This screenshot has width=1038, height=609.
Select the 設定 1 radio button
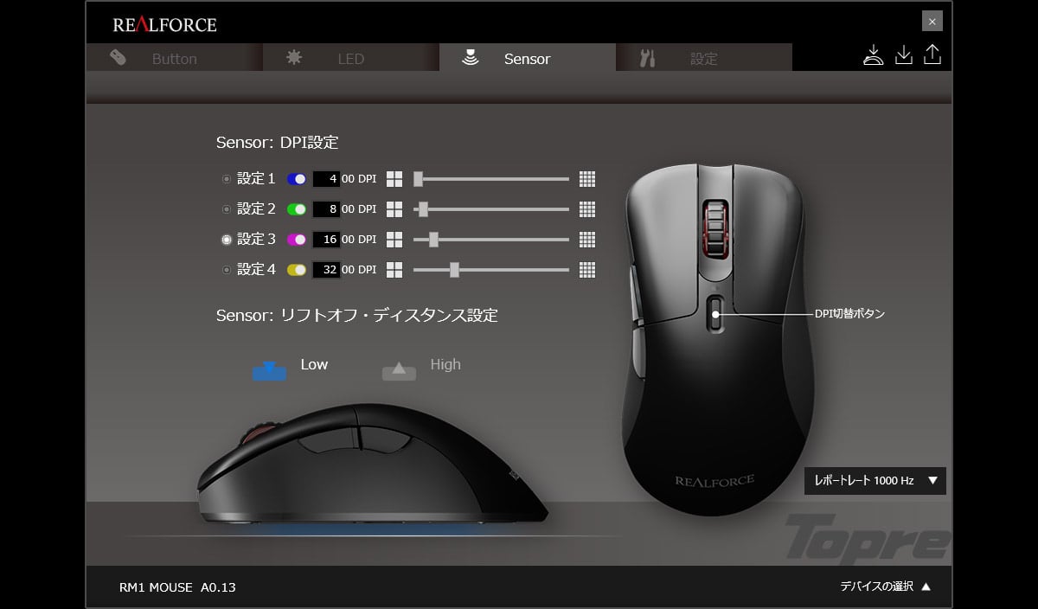click(226, 178)
